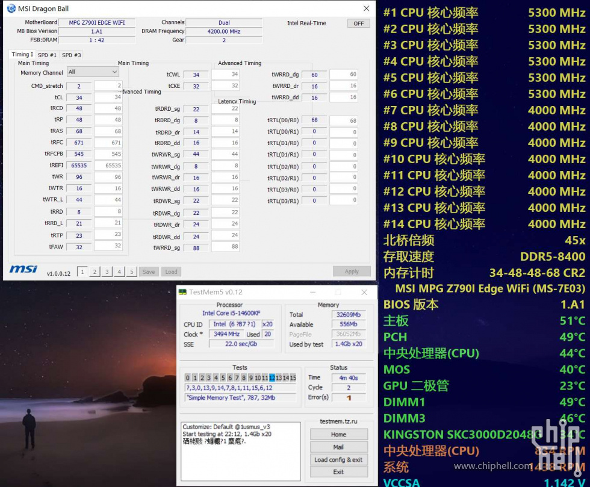Select profile slot 3 button

107,271
